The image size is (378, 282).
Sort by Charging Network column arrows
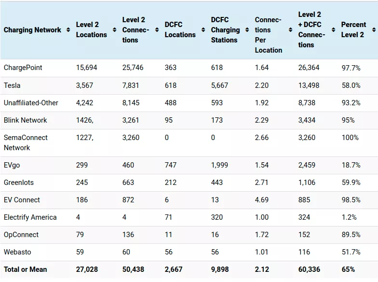pyautogui.click(x=68, y=30)
